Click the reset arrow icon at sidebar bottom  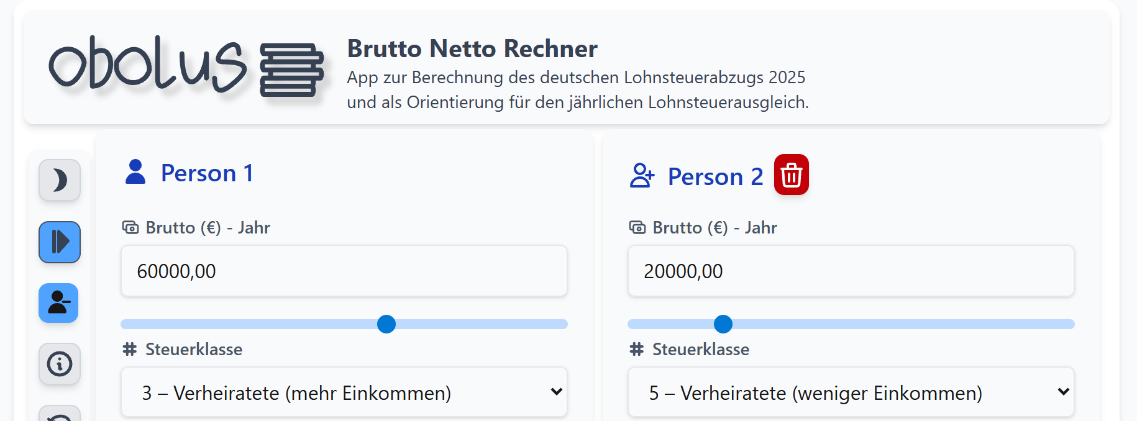point(60,416)
